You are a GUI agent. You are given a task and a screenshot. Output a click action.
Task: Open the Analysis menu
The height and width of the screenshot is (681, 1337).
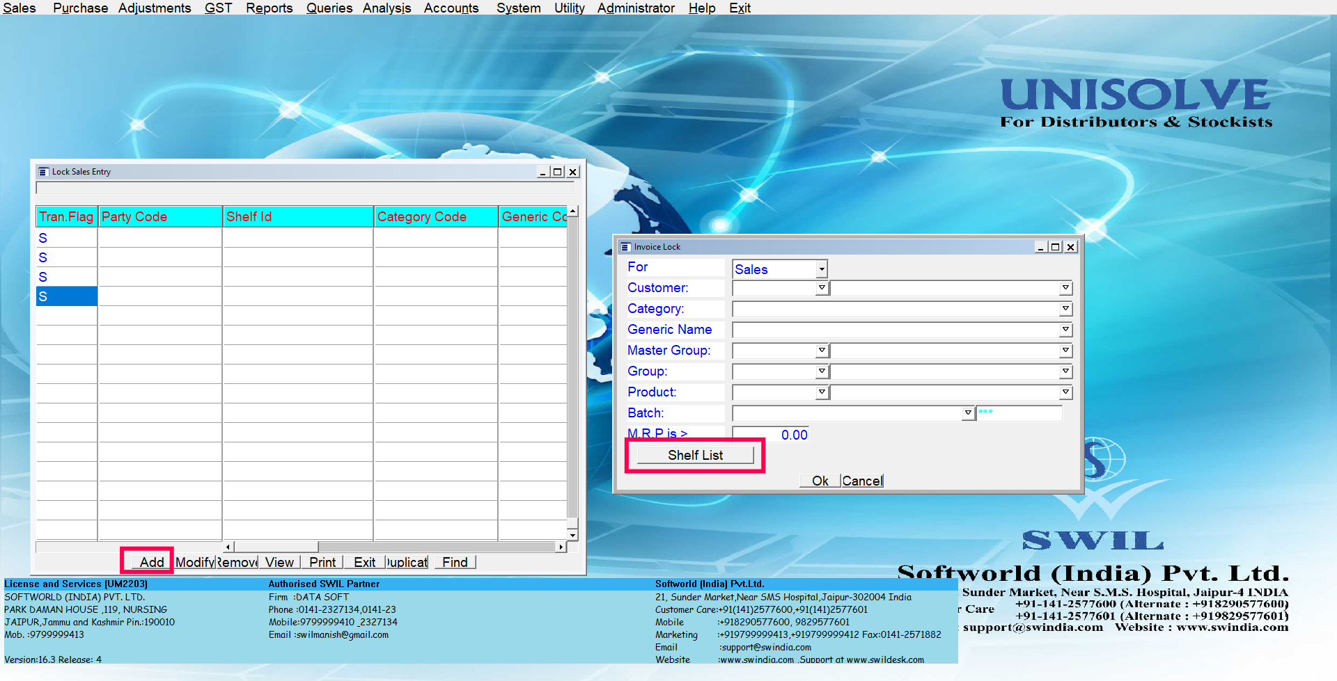386,8
